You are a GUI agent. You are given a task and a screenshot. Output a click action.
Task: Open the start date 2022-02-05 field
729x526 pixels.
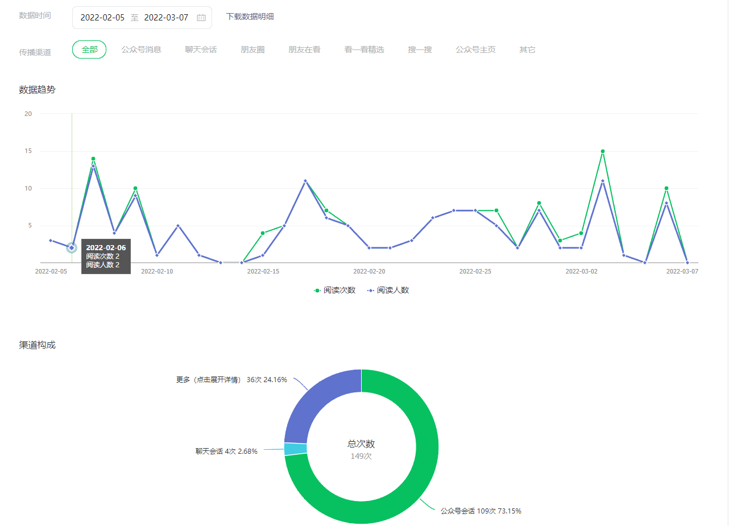(102, 18)
